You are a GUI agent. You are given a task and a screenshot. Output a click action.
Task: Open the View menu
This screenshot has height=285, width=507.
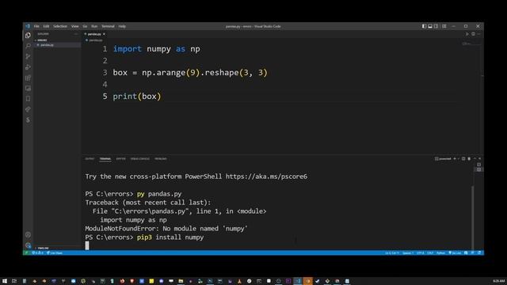pyautogui.click(x=75, y=26)
